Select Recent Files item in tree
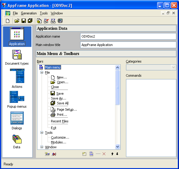Screen dimensions: 179x169 [x=60, y=121]
